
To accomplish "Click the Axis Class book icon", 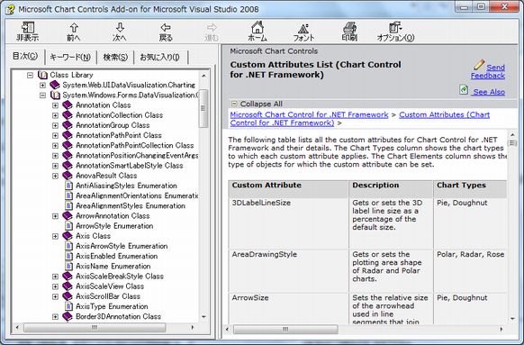I will [68, 236].
